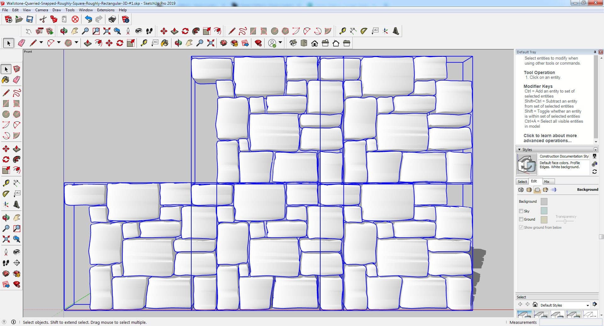
Task: Open the Extensions menu
Action: tap(106, 10)
